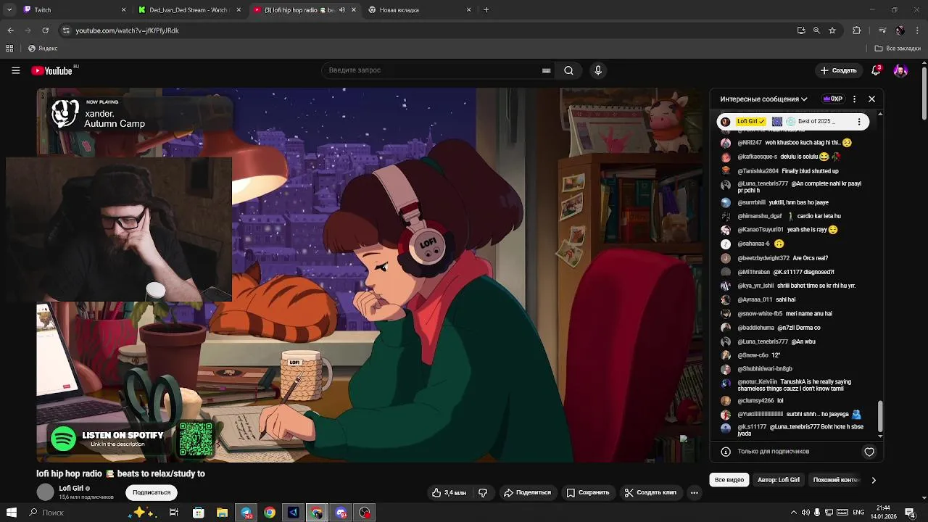
Task: Open the Windows Start menu
Action: click(x=11, y=513)
